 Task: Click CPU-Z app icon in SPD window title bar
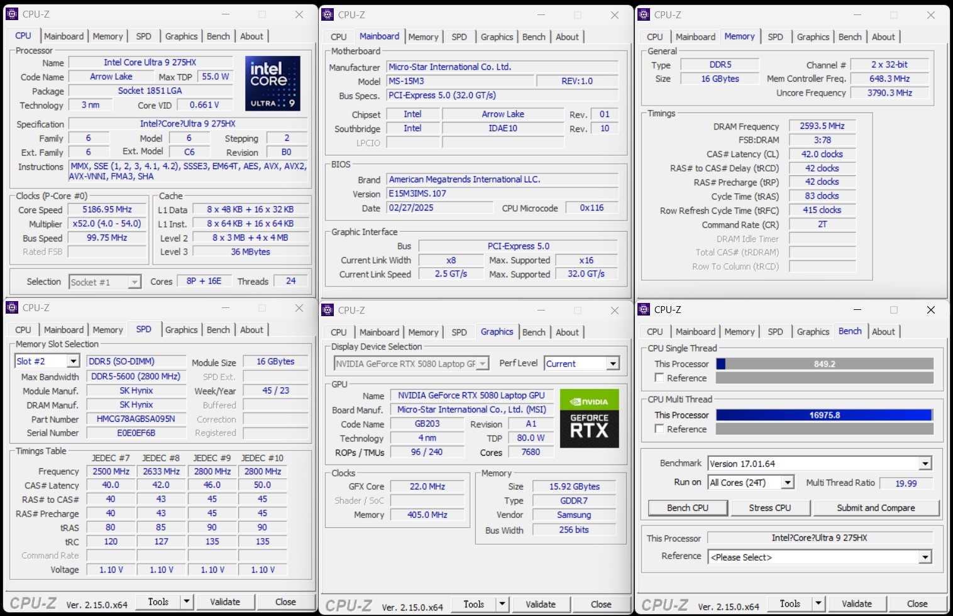pyautogui.click(x=12, y=307)
